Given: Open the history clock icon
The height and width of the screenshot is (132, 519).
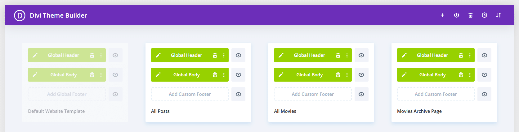Looking at the screenshot, I should click(485, 15).
